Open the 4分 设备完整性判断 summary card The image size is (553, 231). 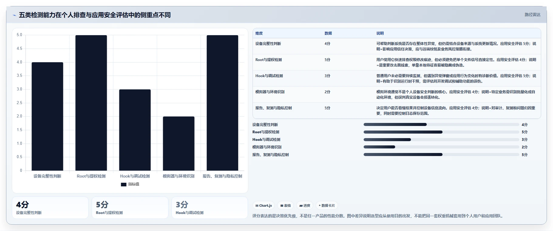pos(50,208)
